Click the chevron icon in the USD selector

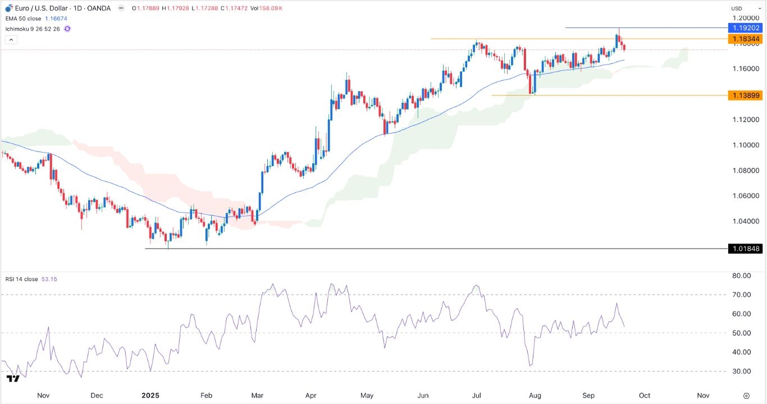[759, 8]
